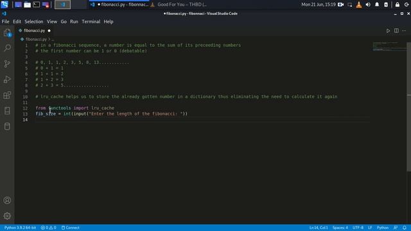Open the Edit menu
This screenshot has height=231, width=411.
tap(17, 21)
